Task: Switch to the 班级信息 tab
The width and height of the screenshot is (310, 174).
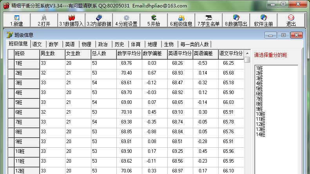Action: (18, 44)
